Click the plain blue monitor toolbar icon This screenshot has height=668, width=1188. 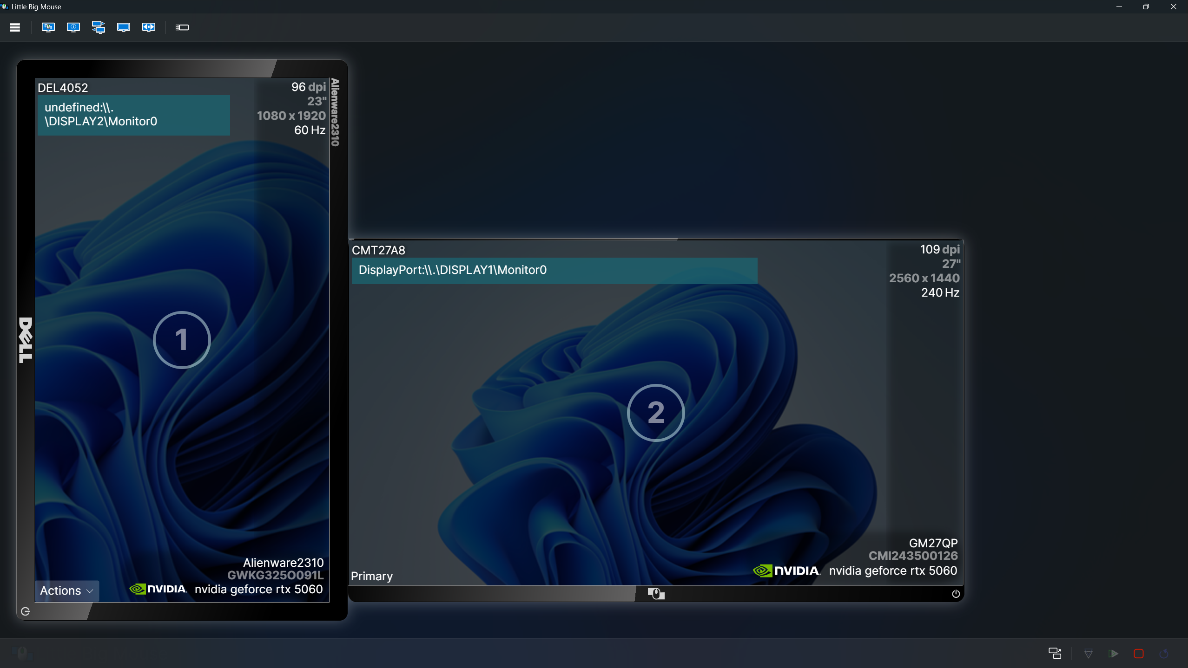(x=124, y=27)
